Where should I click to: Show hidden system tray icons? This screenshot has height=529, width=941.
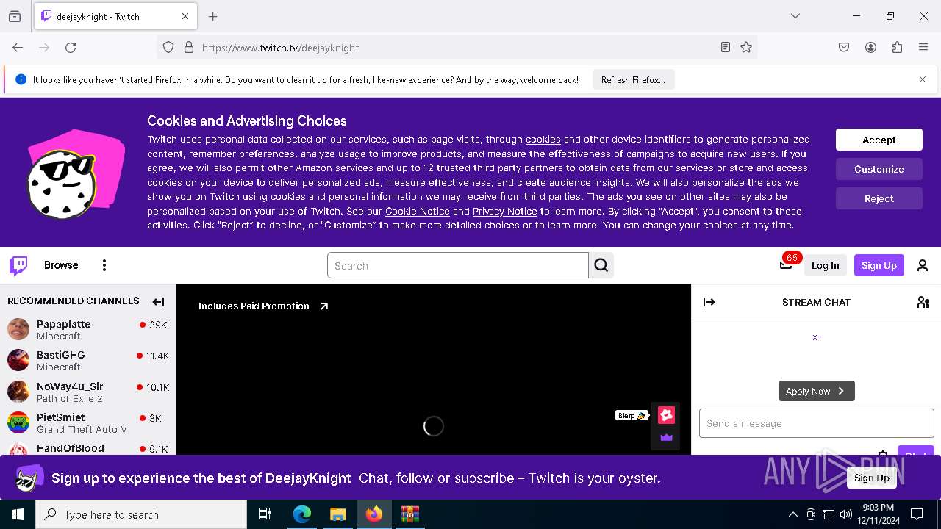792,514
